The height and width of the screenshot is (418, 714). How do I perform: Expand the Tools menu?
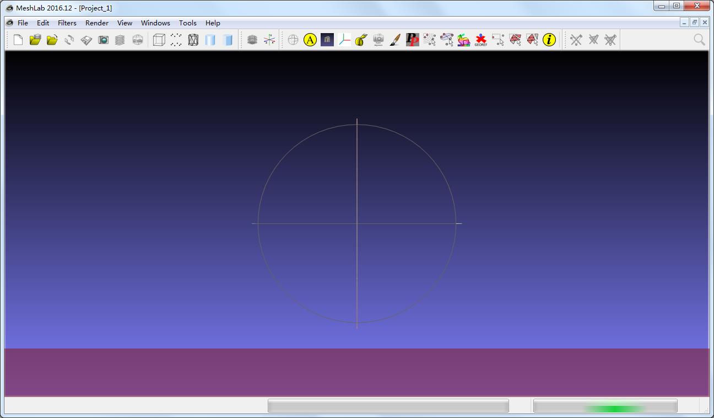187,23
